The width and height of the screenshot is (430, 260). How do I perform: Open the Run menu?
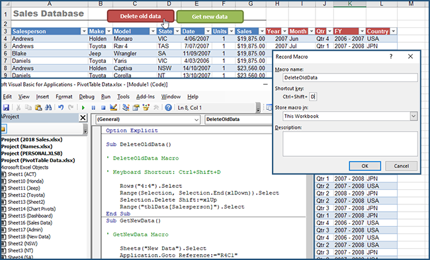(106, 97)
